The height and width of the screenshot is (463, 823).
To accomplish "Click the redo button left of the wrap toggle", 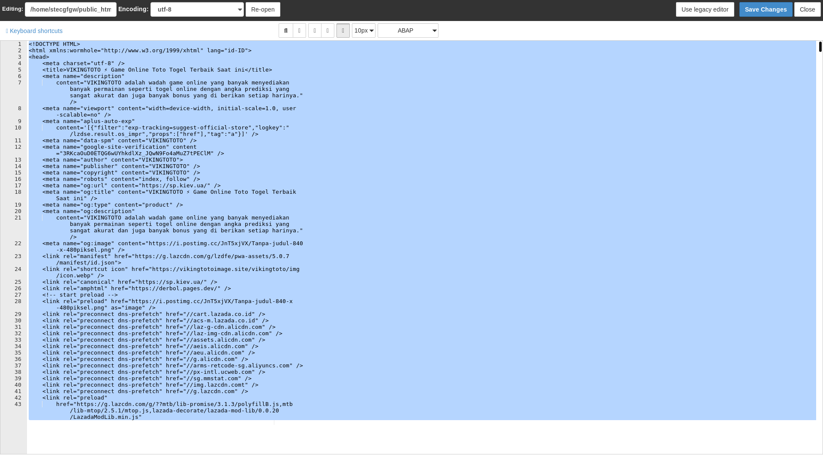I will point(327,30).
